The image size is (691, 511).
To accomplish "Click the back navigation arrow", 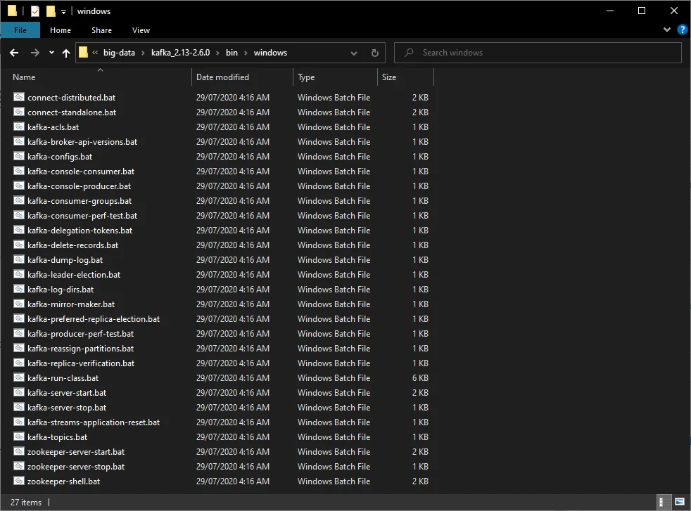I will point(13,53).
